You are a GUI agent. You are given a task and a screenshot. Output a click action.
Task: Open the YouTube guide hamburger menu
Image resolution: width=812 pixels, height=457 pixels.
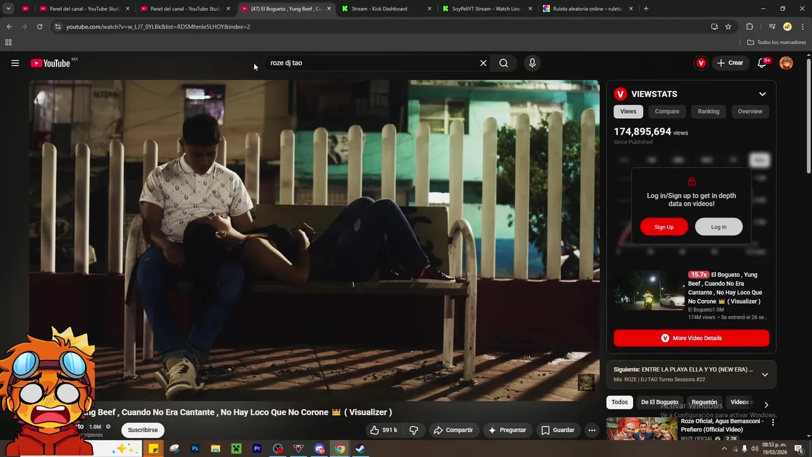tap(15, 63)
